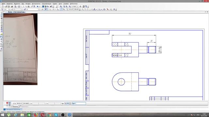Open Firefox from the taskbar

coord(36,115)
